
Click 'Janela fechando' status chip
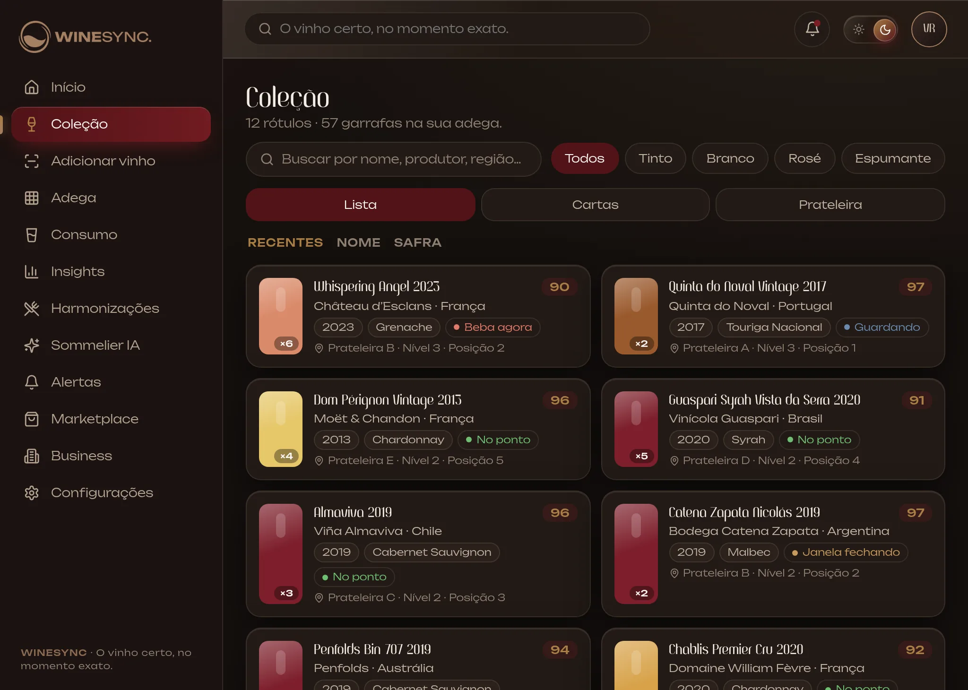[x=846, y=552]
